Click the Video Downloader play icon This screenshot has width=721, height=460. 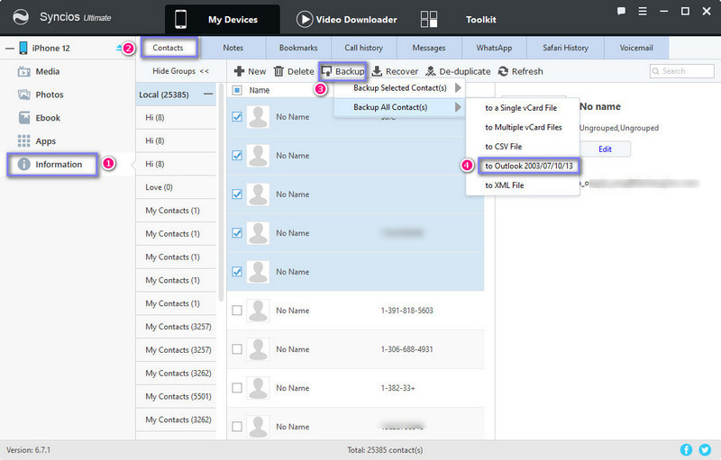click(x=305, y=19)
